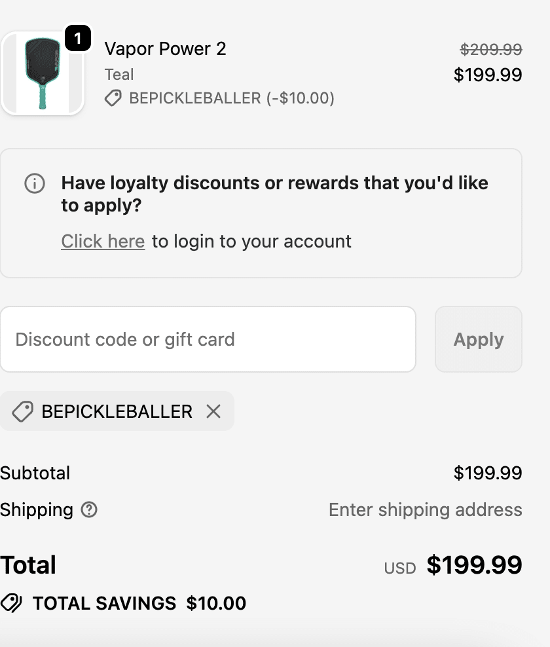Click the bold $199.99 total amount

474,565
